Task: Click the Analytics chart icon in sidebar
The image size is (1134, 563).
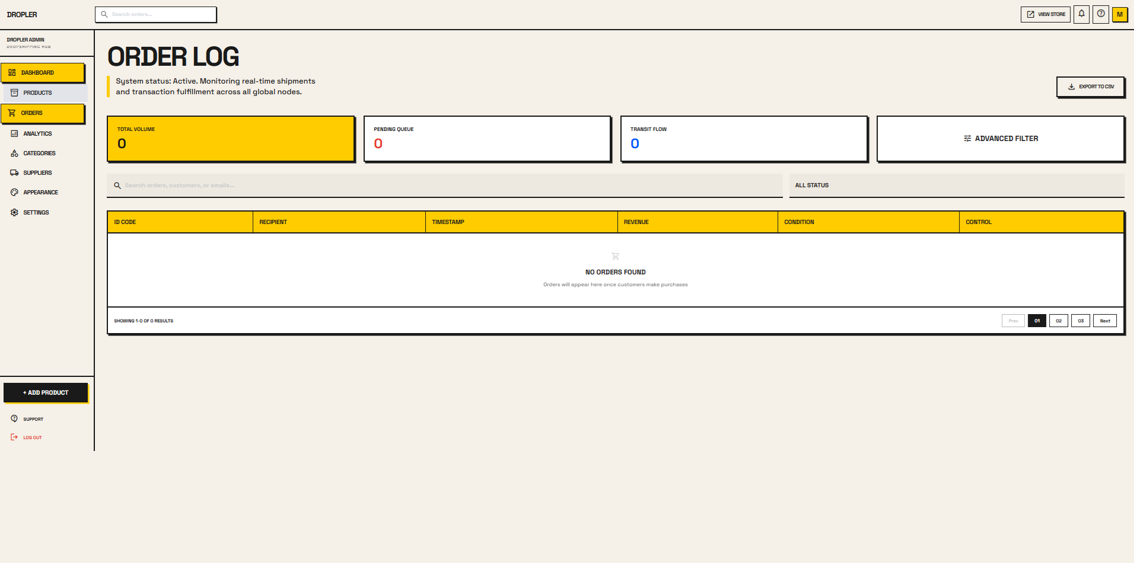Action: pyautogui.click(x=14, y=134)
